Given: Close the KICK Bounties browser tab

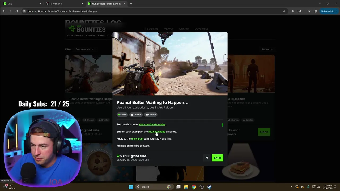Looking at the screenshot, I should tap(125, 4).
